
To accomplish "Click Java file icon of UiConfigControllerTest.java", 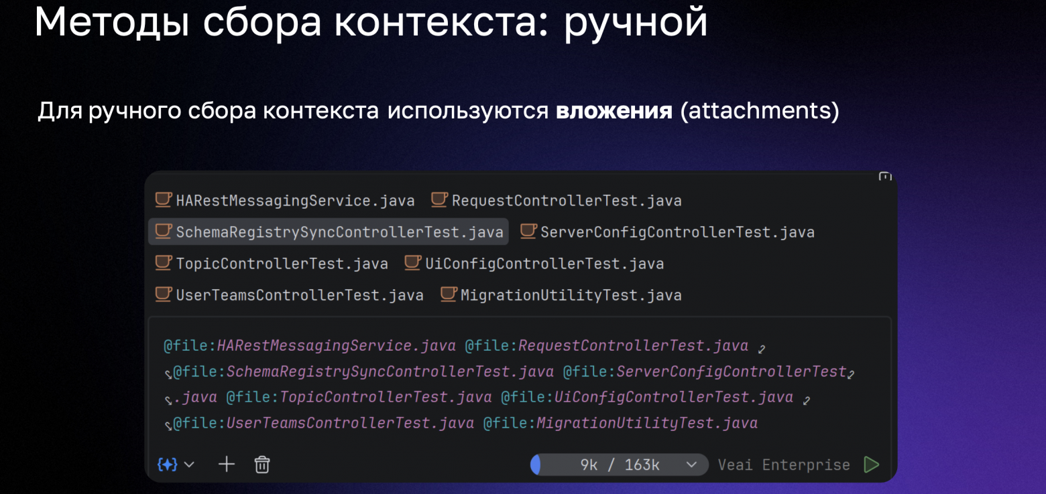I will 412,262.
